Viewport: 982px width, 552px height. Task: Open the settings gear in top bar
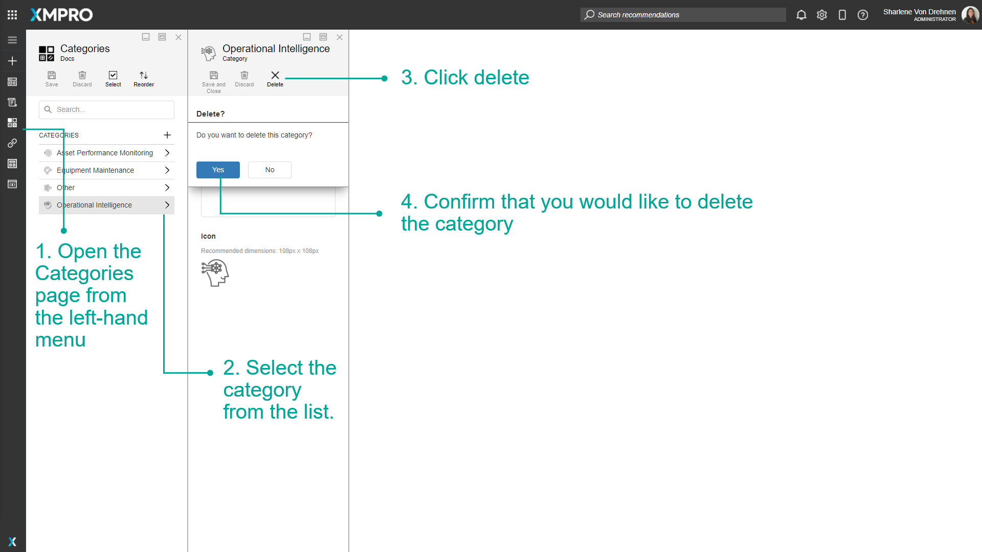(x=822, y=15)
